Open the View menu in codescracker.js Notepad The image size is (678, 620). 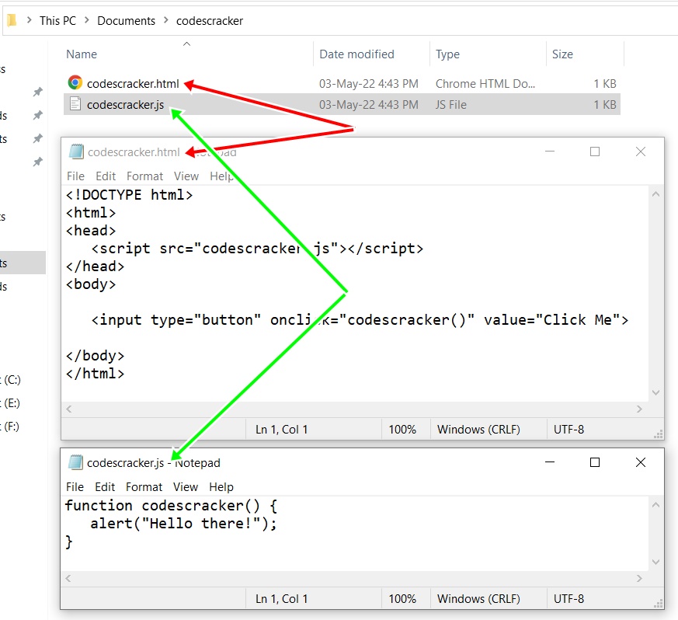(186, 486)
